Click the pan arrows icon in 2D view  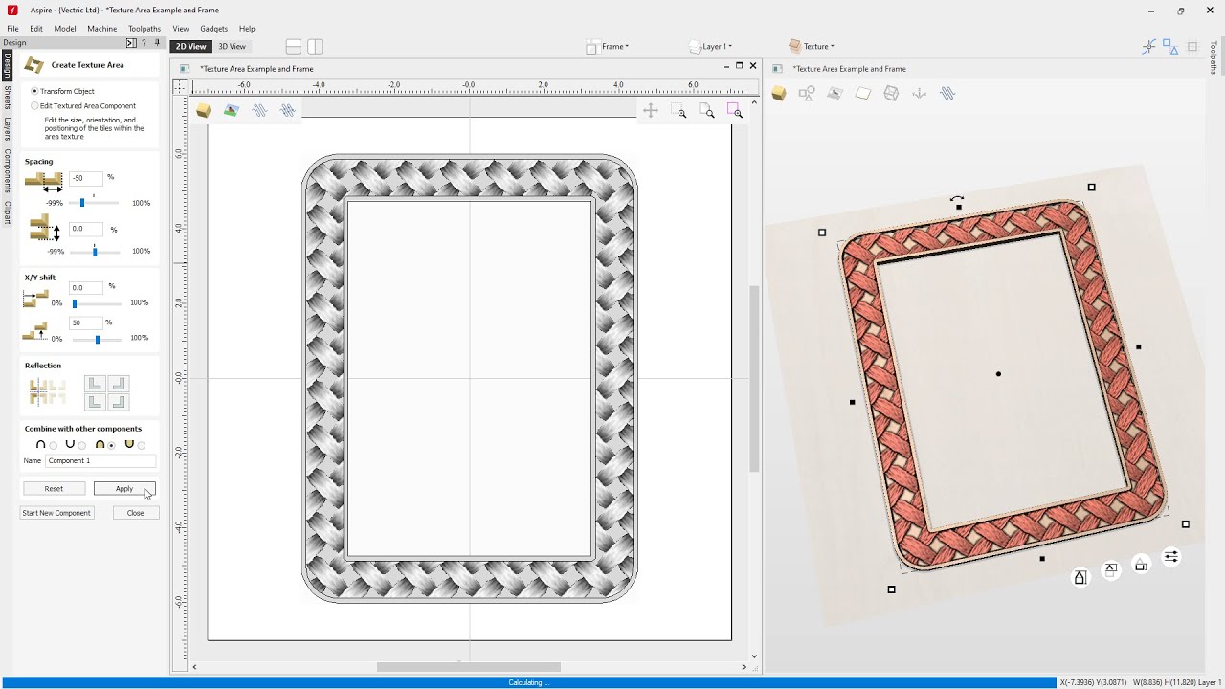[x=651, y=111]
